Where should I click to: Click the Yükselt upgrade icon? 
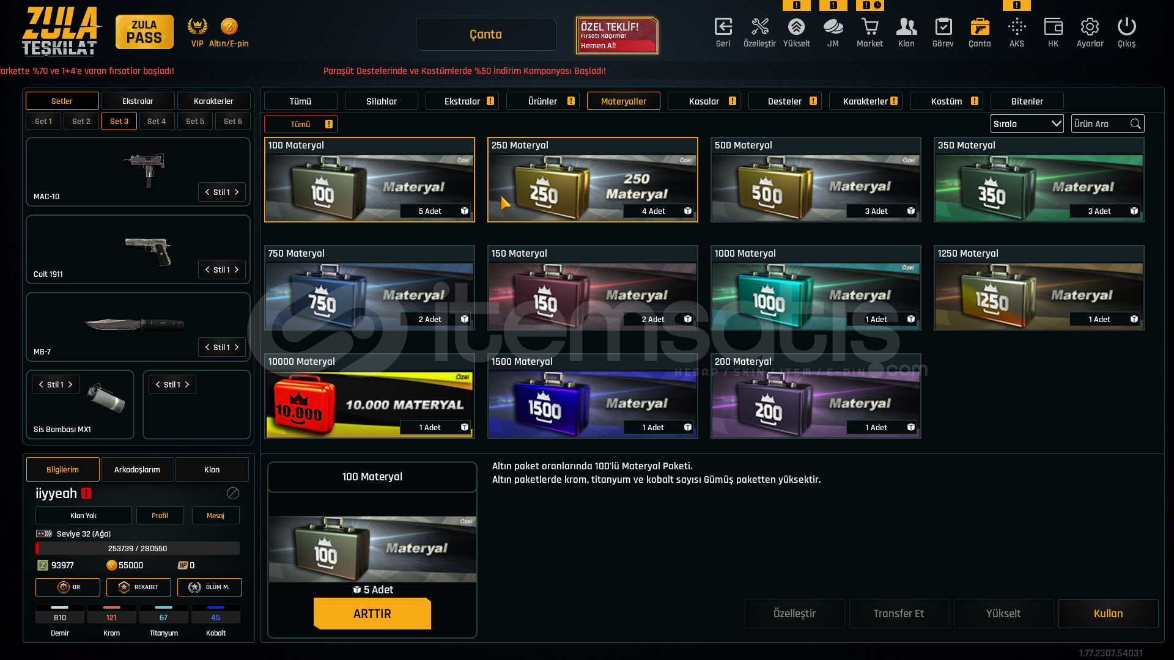tap(796, 27)
